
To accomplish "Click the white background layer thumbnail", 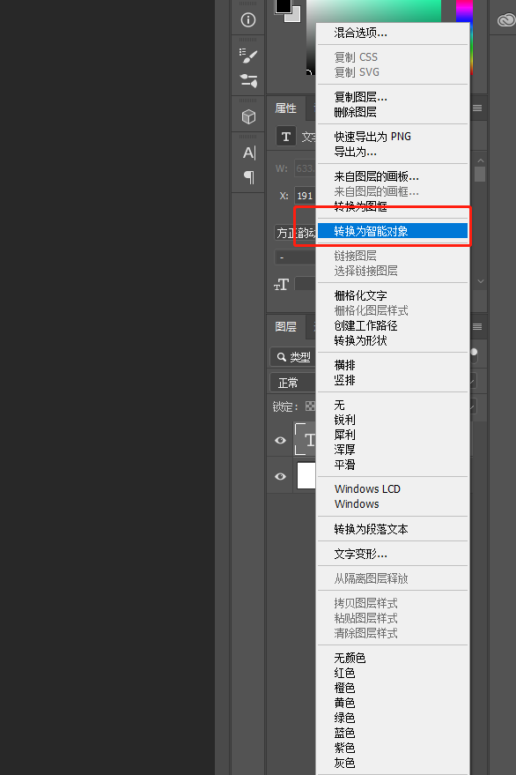I will click(306, 476).
